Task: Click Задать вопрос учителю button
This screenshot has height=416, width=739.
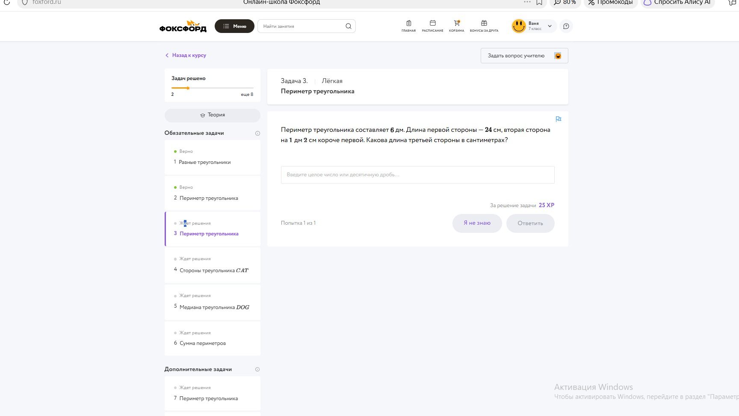Action: pyautogui.click(x=524, y=56)
